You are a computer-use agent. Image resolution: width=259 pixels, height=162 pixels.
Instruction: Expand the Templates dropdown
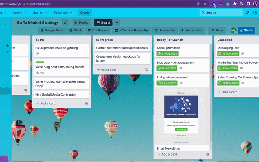[x=63, y=12]
